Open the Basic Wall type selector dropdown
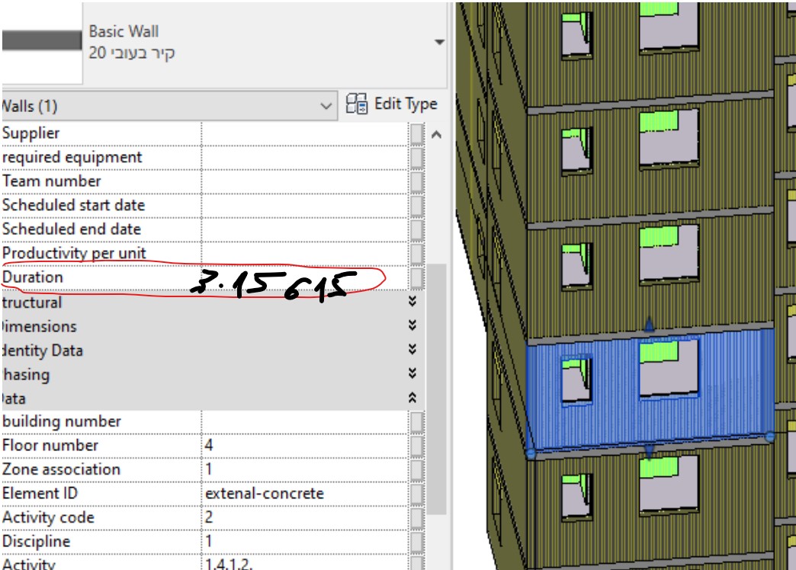 click(x=440, y=42)
